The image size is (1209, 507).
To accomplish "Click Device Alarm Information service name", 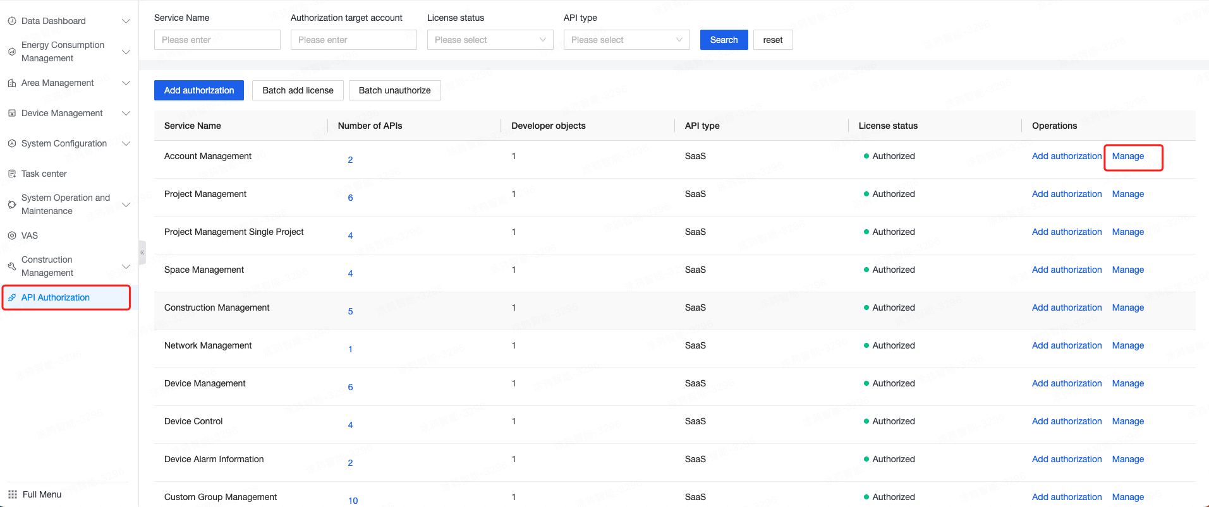I will 214,459.
